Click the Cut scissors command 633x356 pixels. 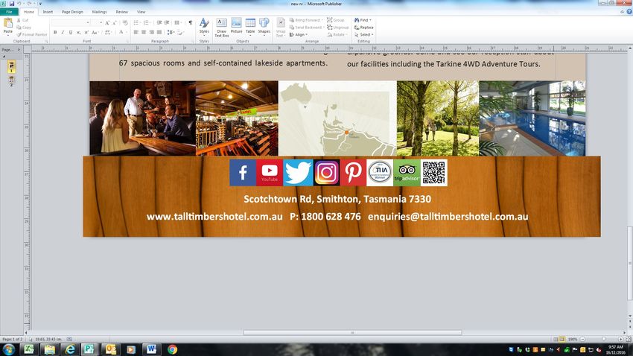[22, 20]
